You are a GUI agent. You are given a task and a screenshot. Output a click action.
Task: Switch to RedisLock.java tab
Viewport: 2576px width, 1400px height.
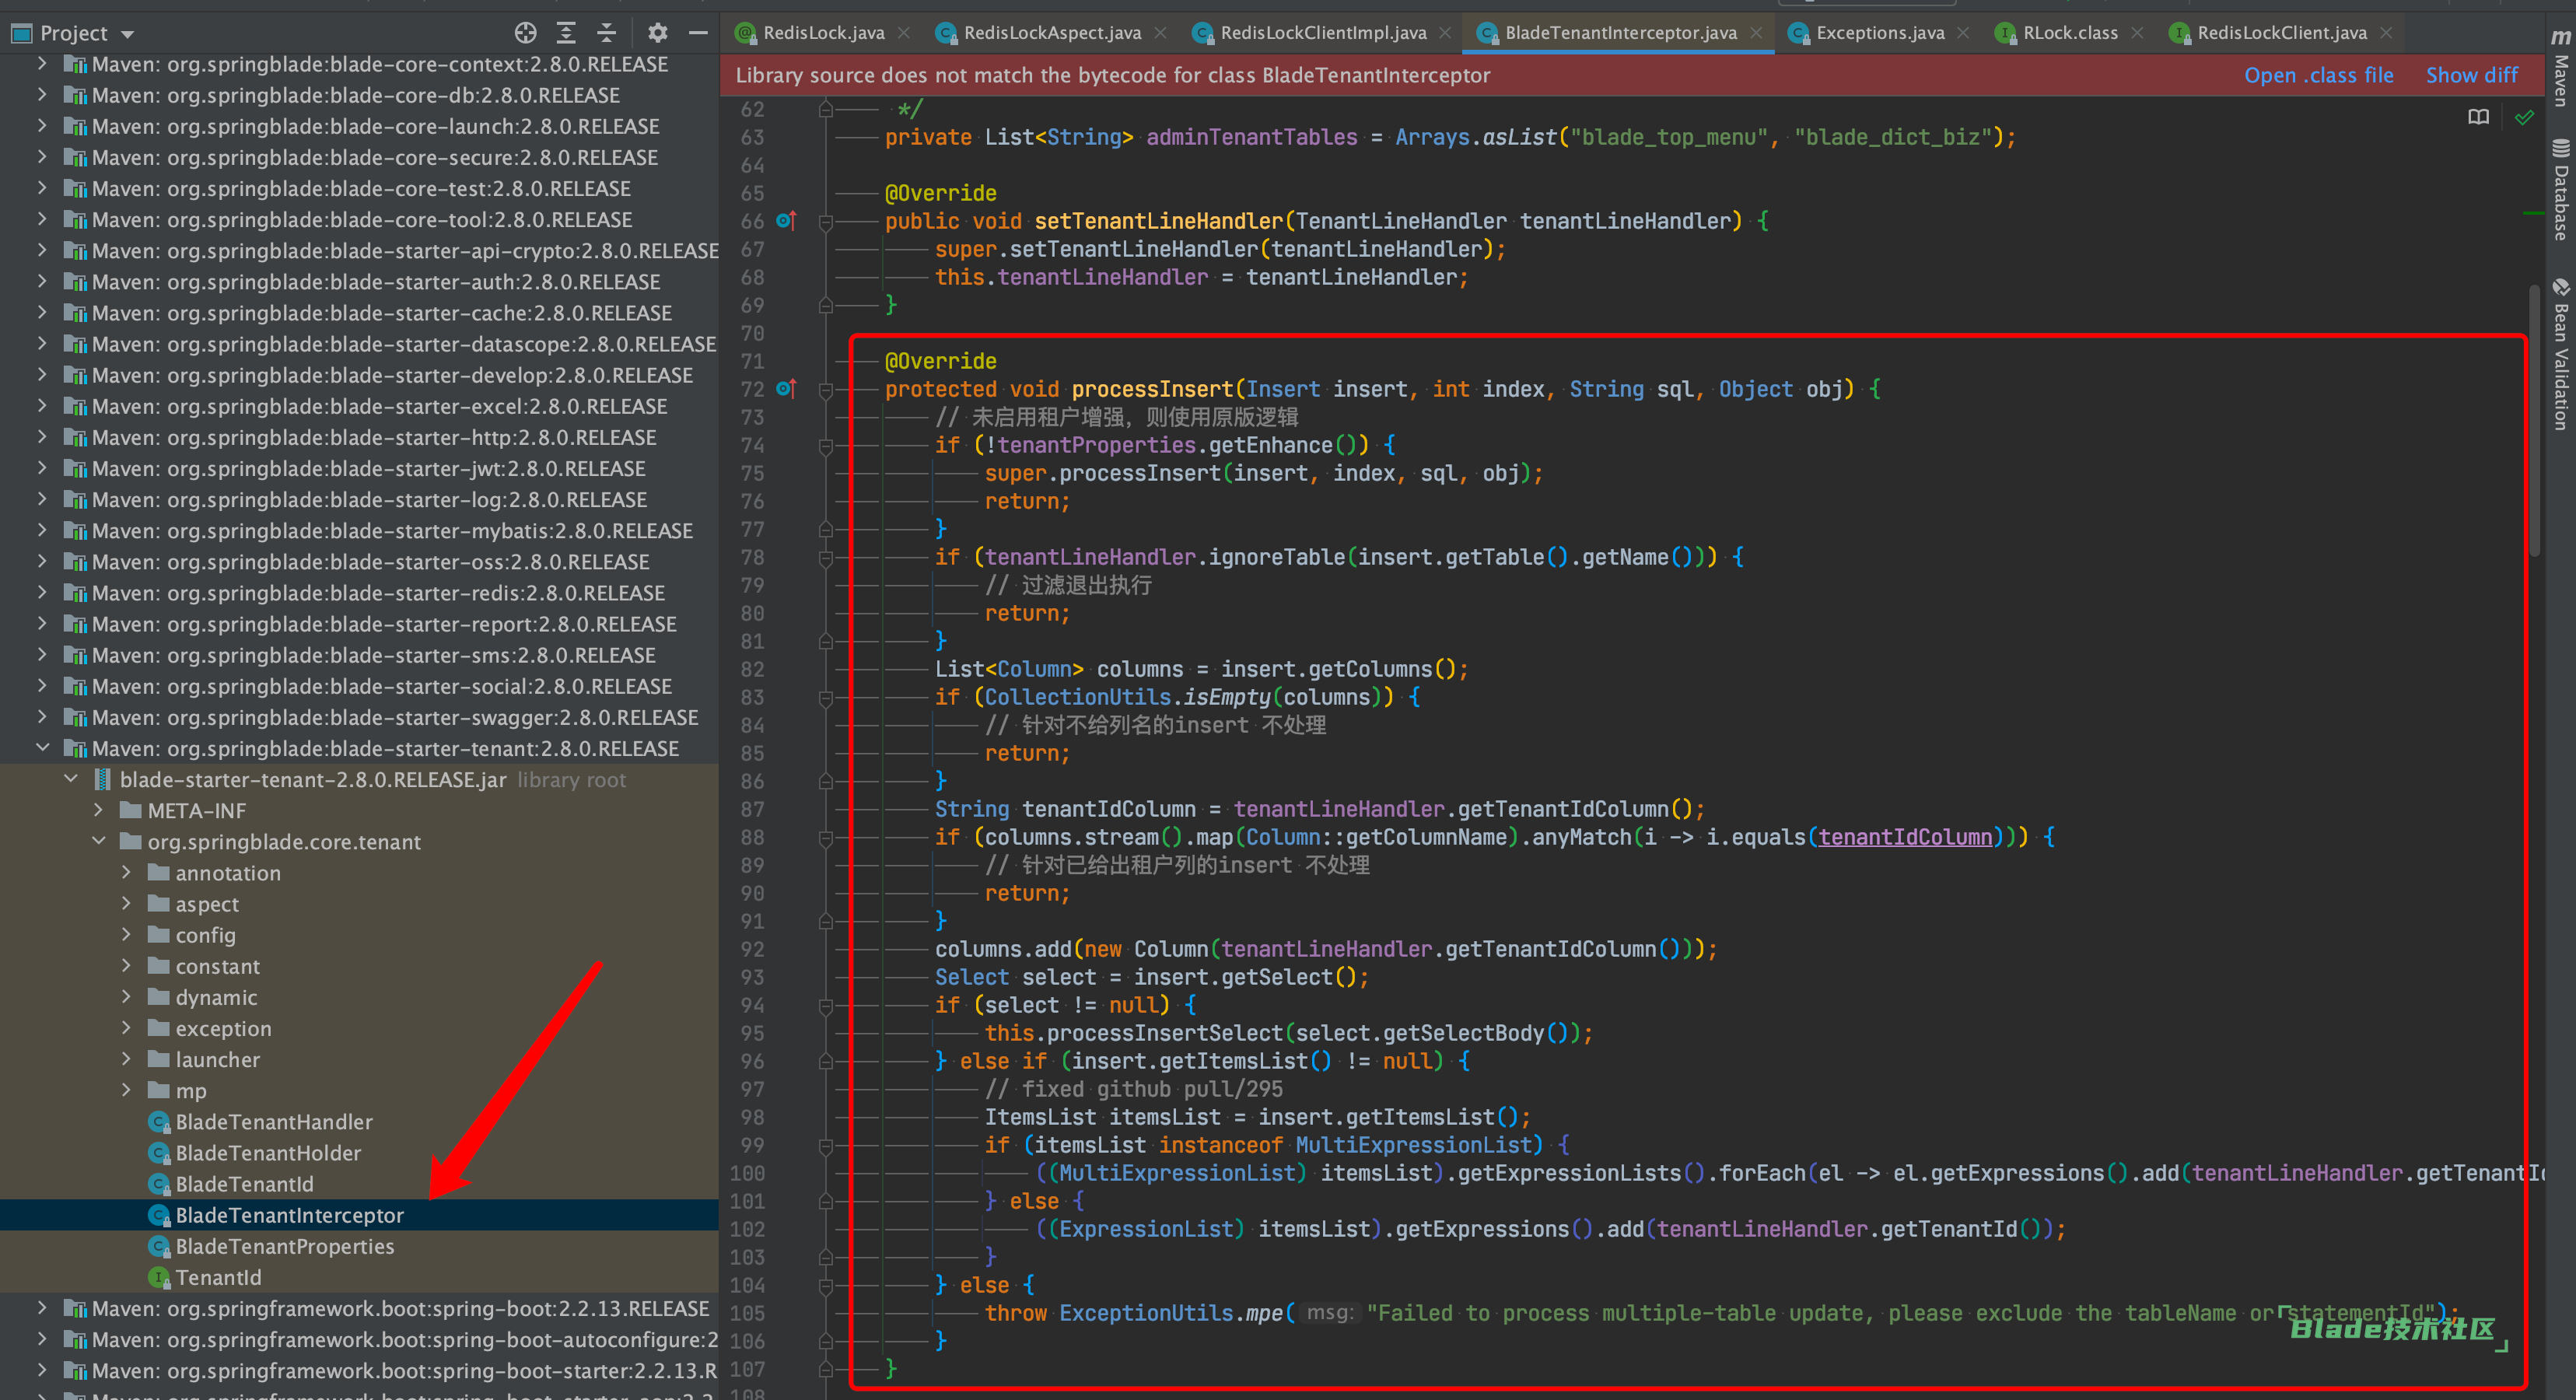[x=823, y=33]
